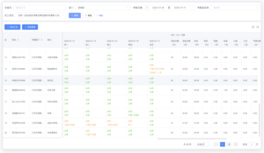Click the 前往 page number input
This screenshot has height=153, width=264.
coord(253,144)
